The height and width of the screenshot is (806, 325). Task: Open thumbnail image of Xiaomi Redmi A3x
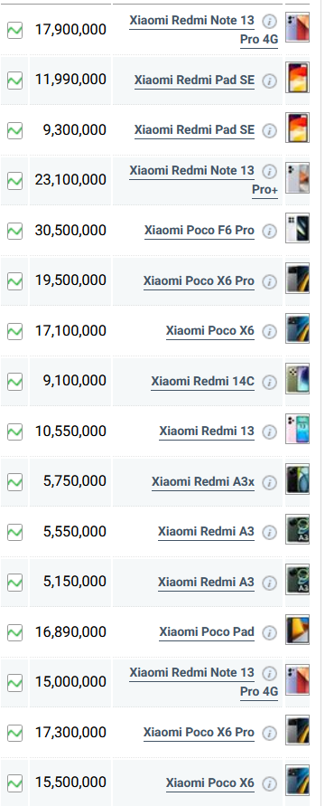(x=297, y=479)
